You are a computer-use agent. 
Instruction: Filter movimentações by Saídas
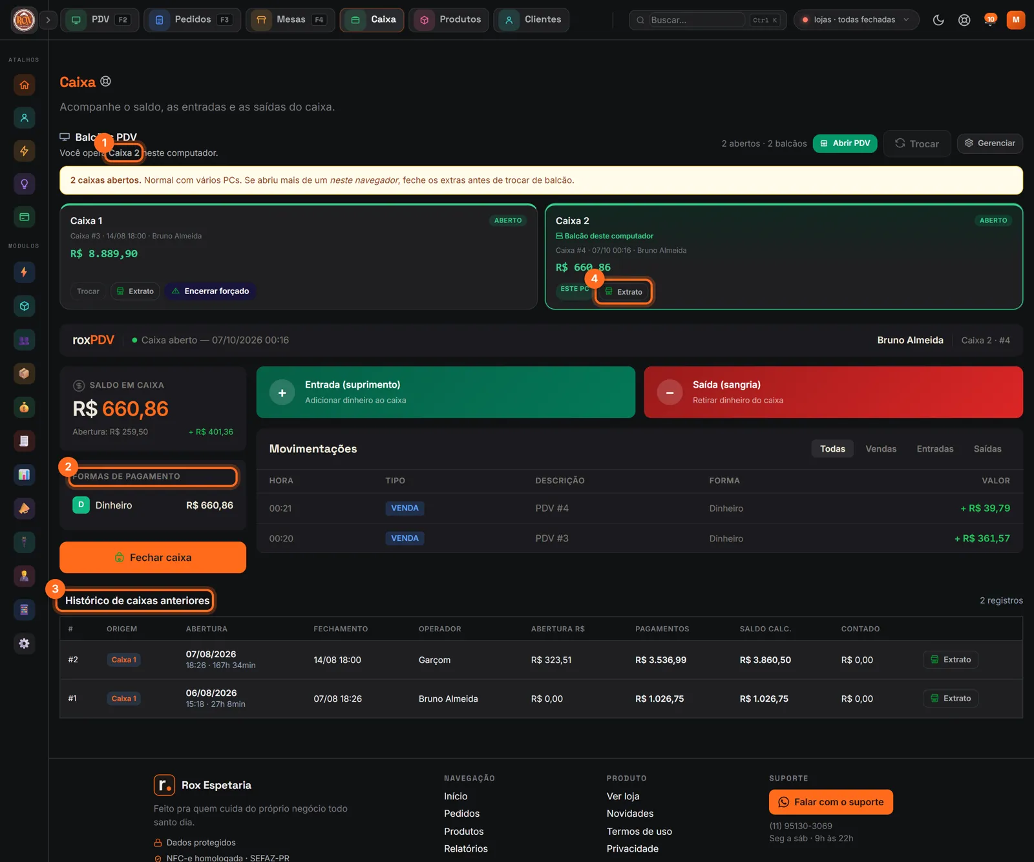click(987, 449)
